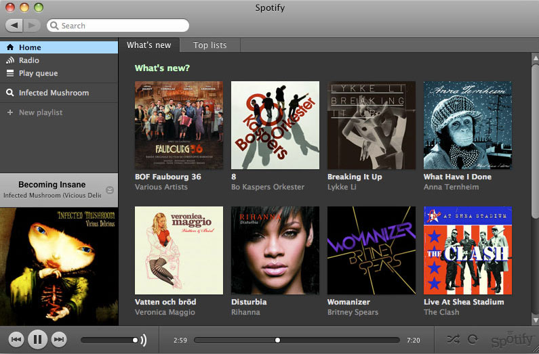Toggle shuffle mode
Viewport: 539px width, 354px height.
pyautogui.click(x=454, y=340)
